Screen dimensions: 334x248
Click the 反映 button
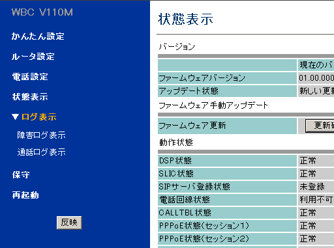click(x=69, y=223)
